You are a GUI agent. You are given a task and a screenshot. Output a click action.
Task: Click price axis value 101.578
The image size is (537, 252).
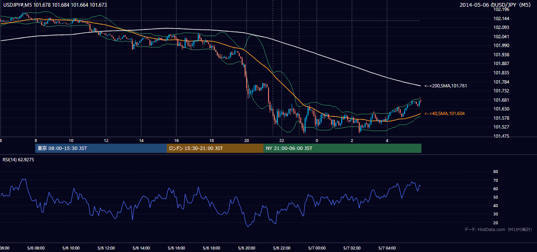pyautogui.click(x=501, y=118)
